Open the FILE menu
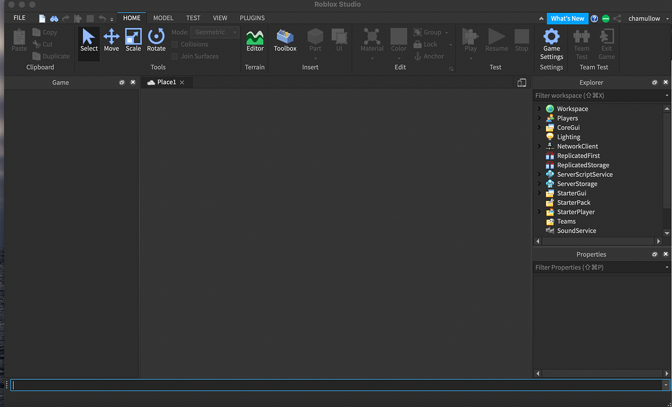The width and height of the screenshot is (672, 407). [x=19, y=18]
